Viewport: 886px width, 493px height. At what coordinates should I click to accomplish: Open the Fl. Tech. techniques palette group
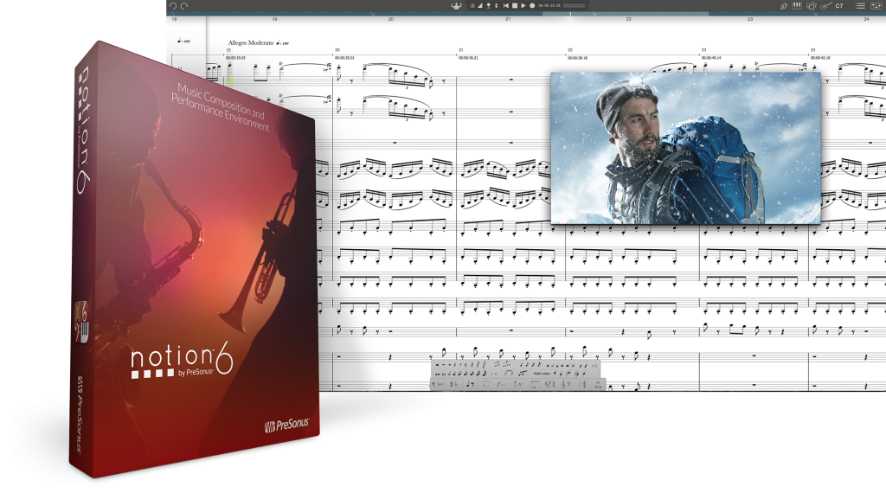(x=599, y=384)
